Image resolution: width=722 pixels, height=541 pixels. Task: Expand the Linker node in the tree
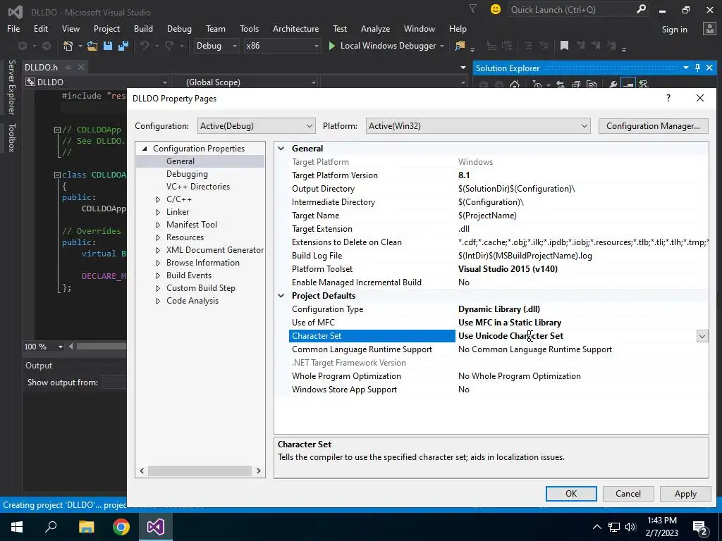[x=158, y=212]
